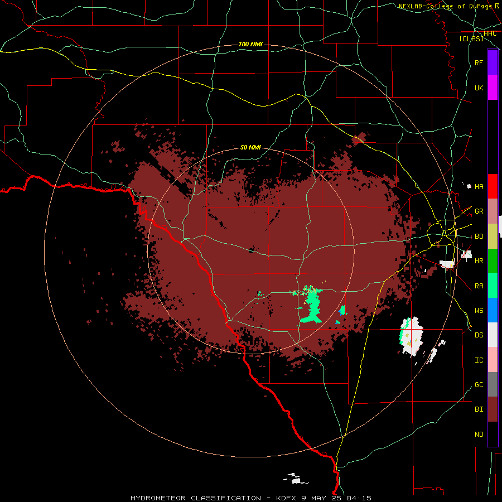Click the red HA legend swatch
The width and height of the screenshot is (502, 502).
click(493, 186)
